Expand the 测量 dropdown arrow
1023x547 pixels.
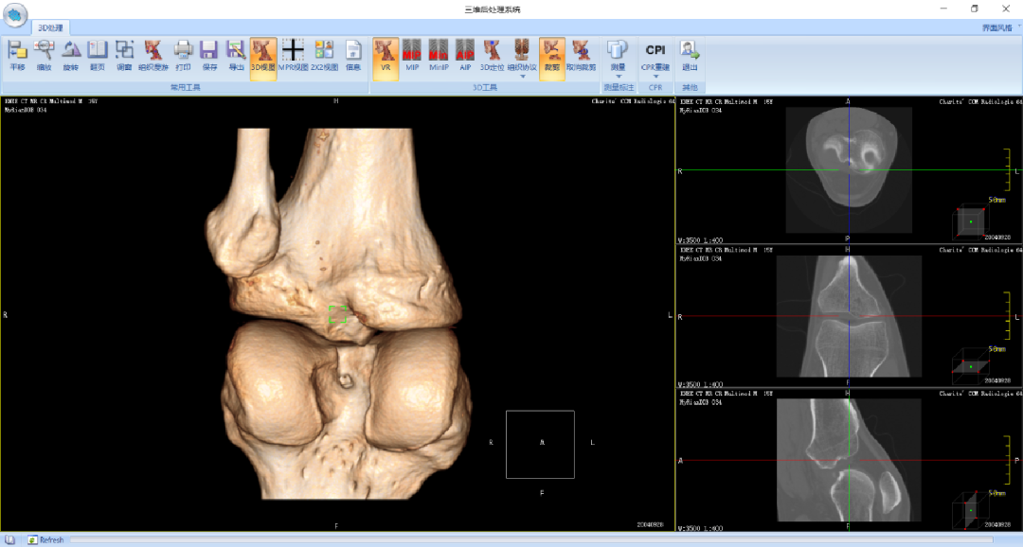[x=619, y=77]
